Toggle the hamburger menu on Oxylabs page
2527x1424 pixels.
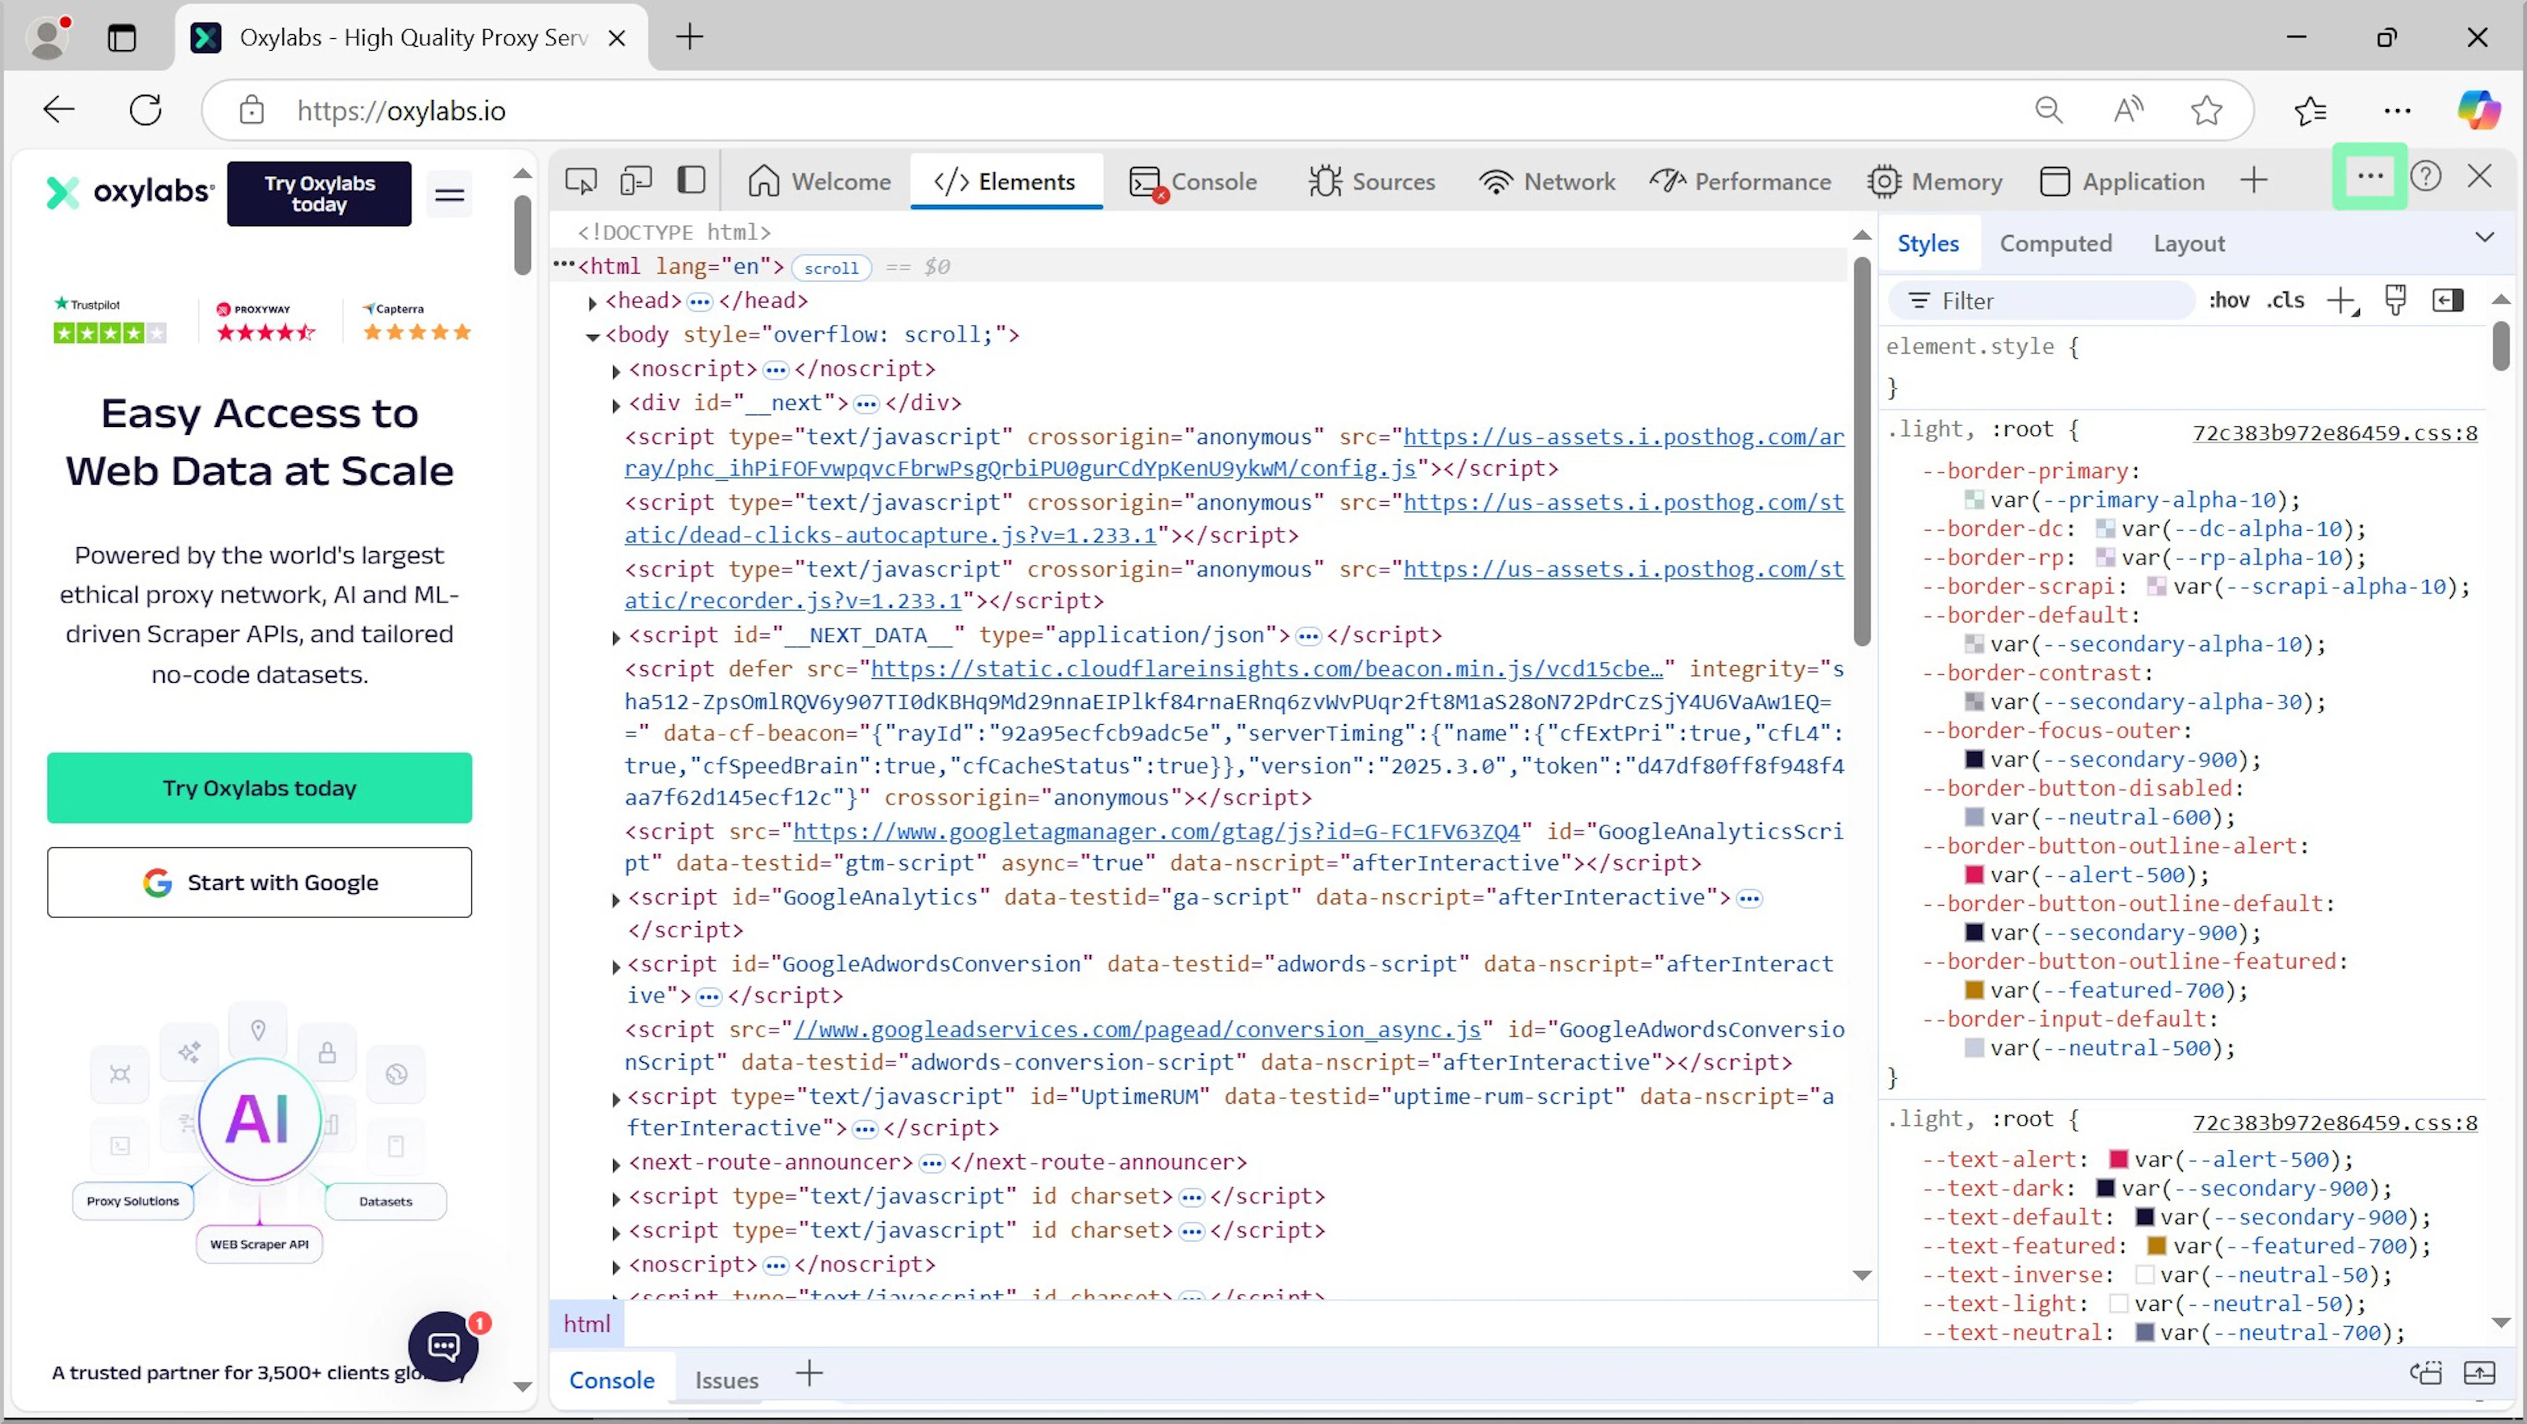click(x=449, y=194)
